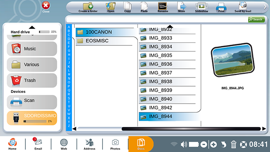The image size is (270, 152).
Task: Go to Home in bottom bar
Action: click(12, 144)
